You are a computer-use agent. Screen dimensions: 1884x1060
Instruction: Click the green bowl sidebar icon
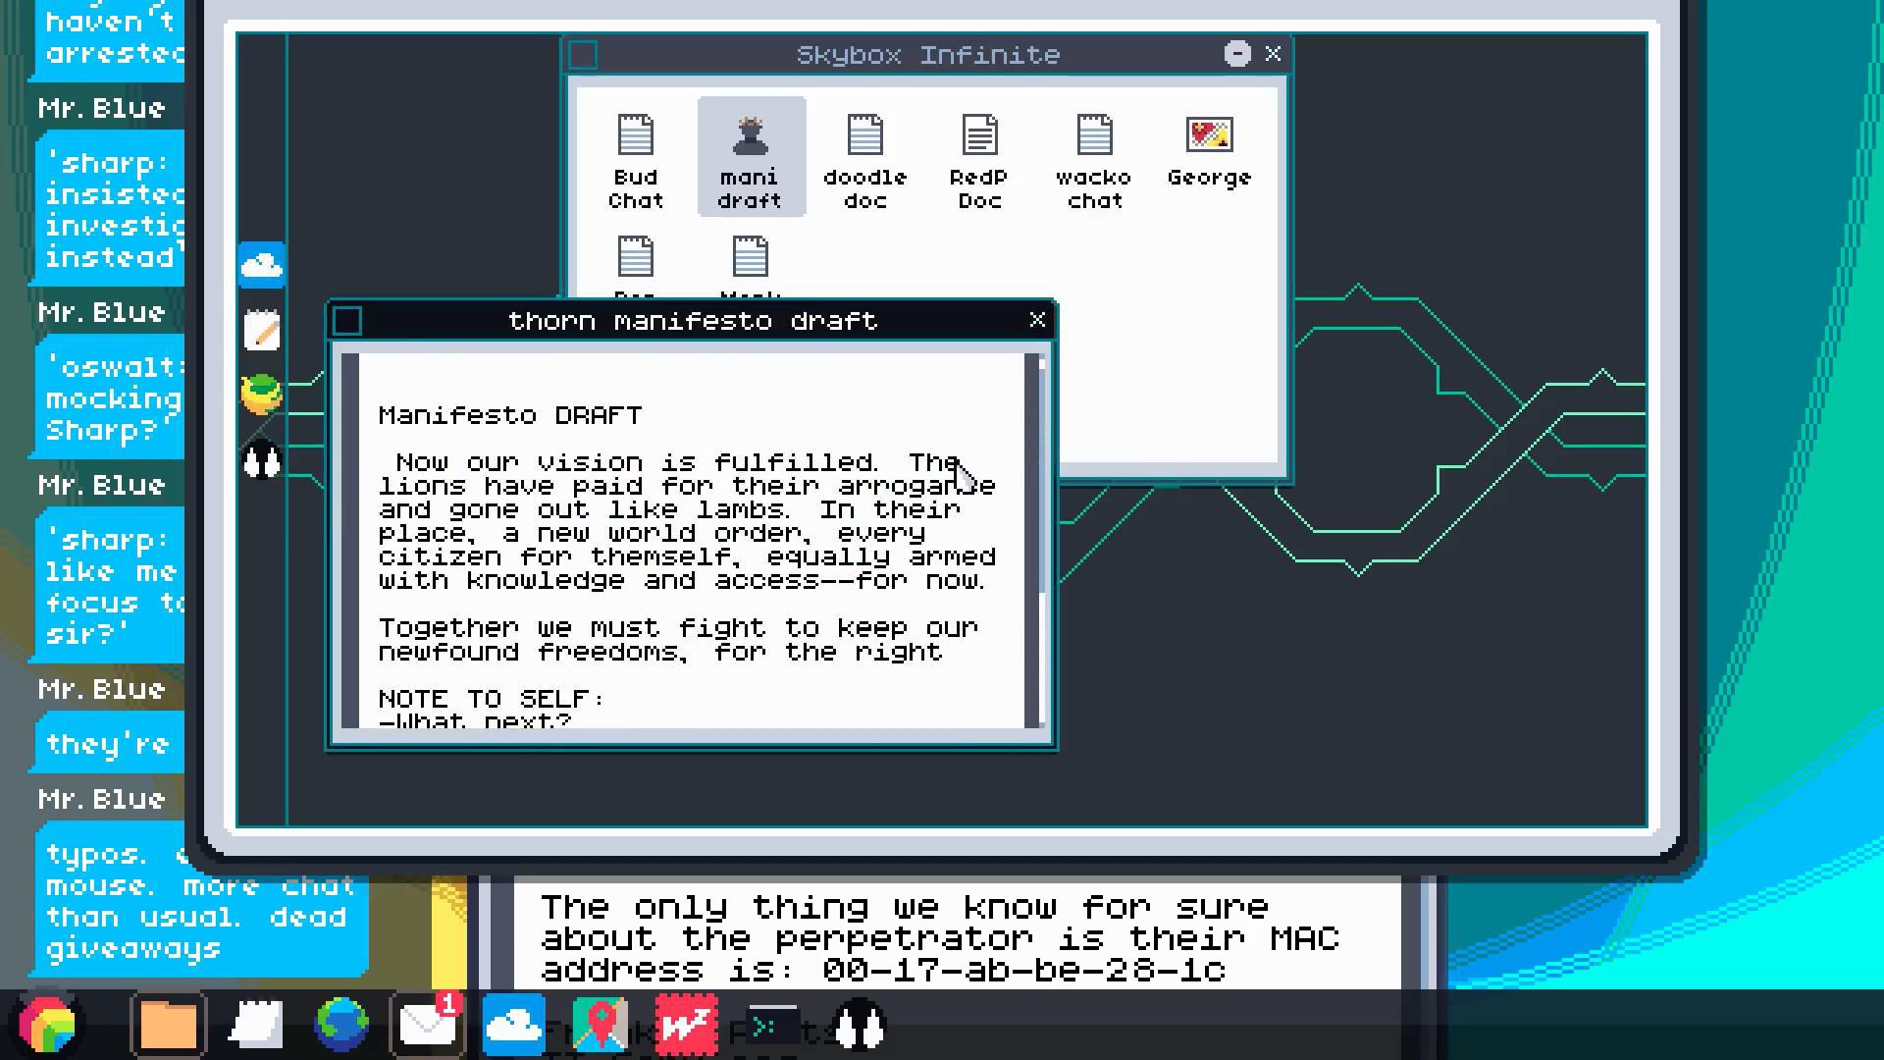262,395
